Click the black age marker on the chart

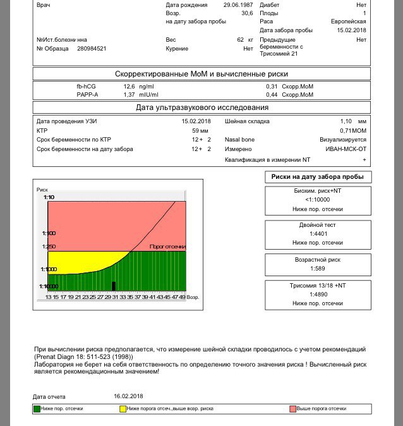click(114, 286)
